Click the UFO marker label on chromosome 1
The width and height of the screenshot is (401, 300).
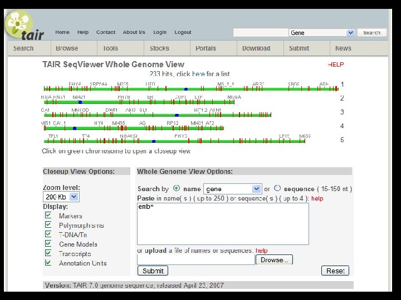tap(150, 84)
